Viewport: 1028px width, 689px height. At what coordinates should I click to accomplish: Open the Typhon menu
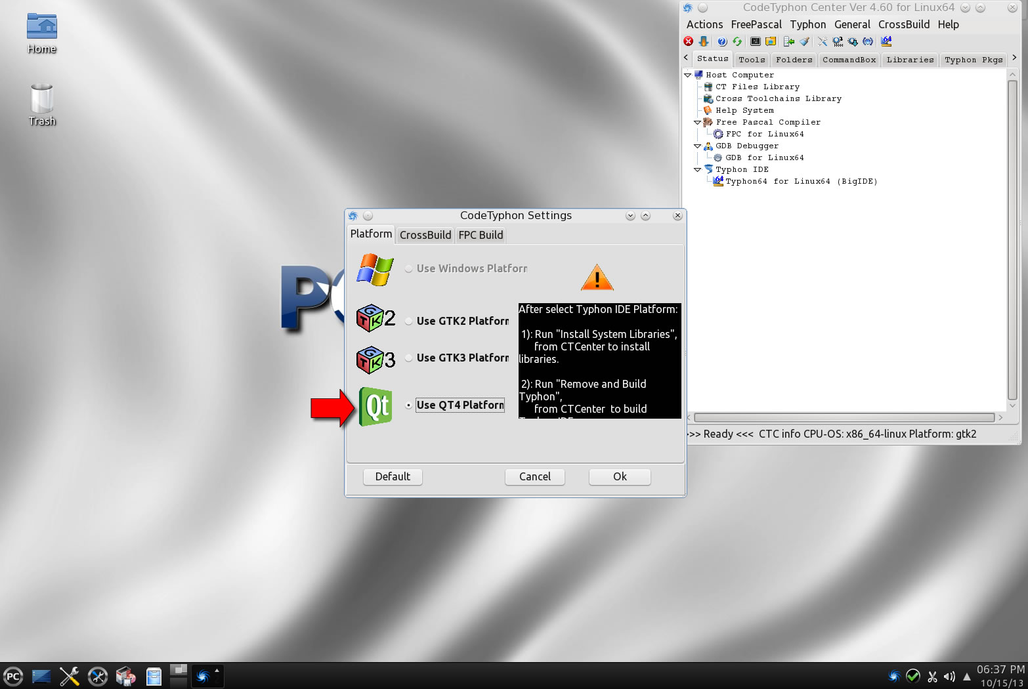coord(808,24)
